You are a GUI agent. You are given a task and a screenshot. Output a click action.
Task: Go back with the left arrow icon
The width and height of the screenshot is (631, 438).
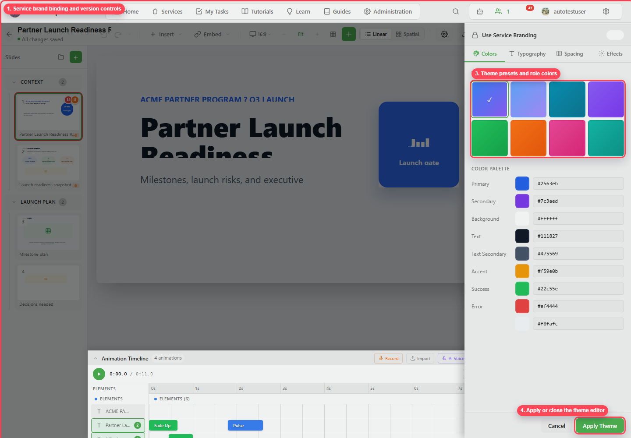[x=9, y=34]
